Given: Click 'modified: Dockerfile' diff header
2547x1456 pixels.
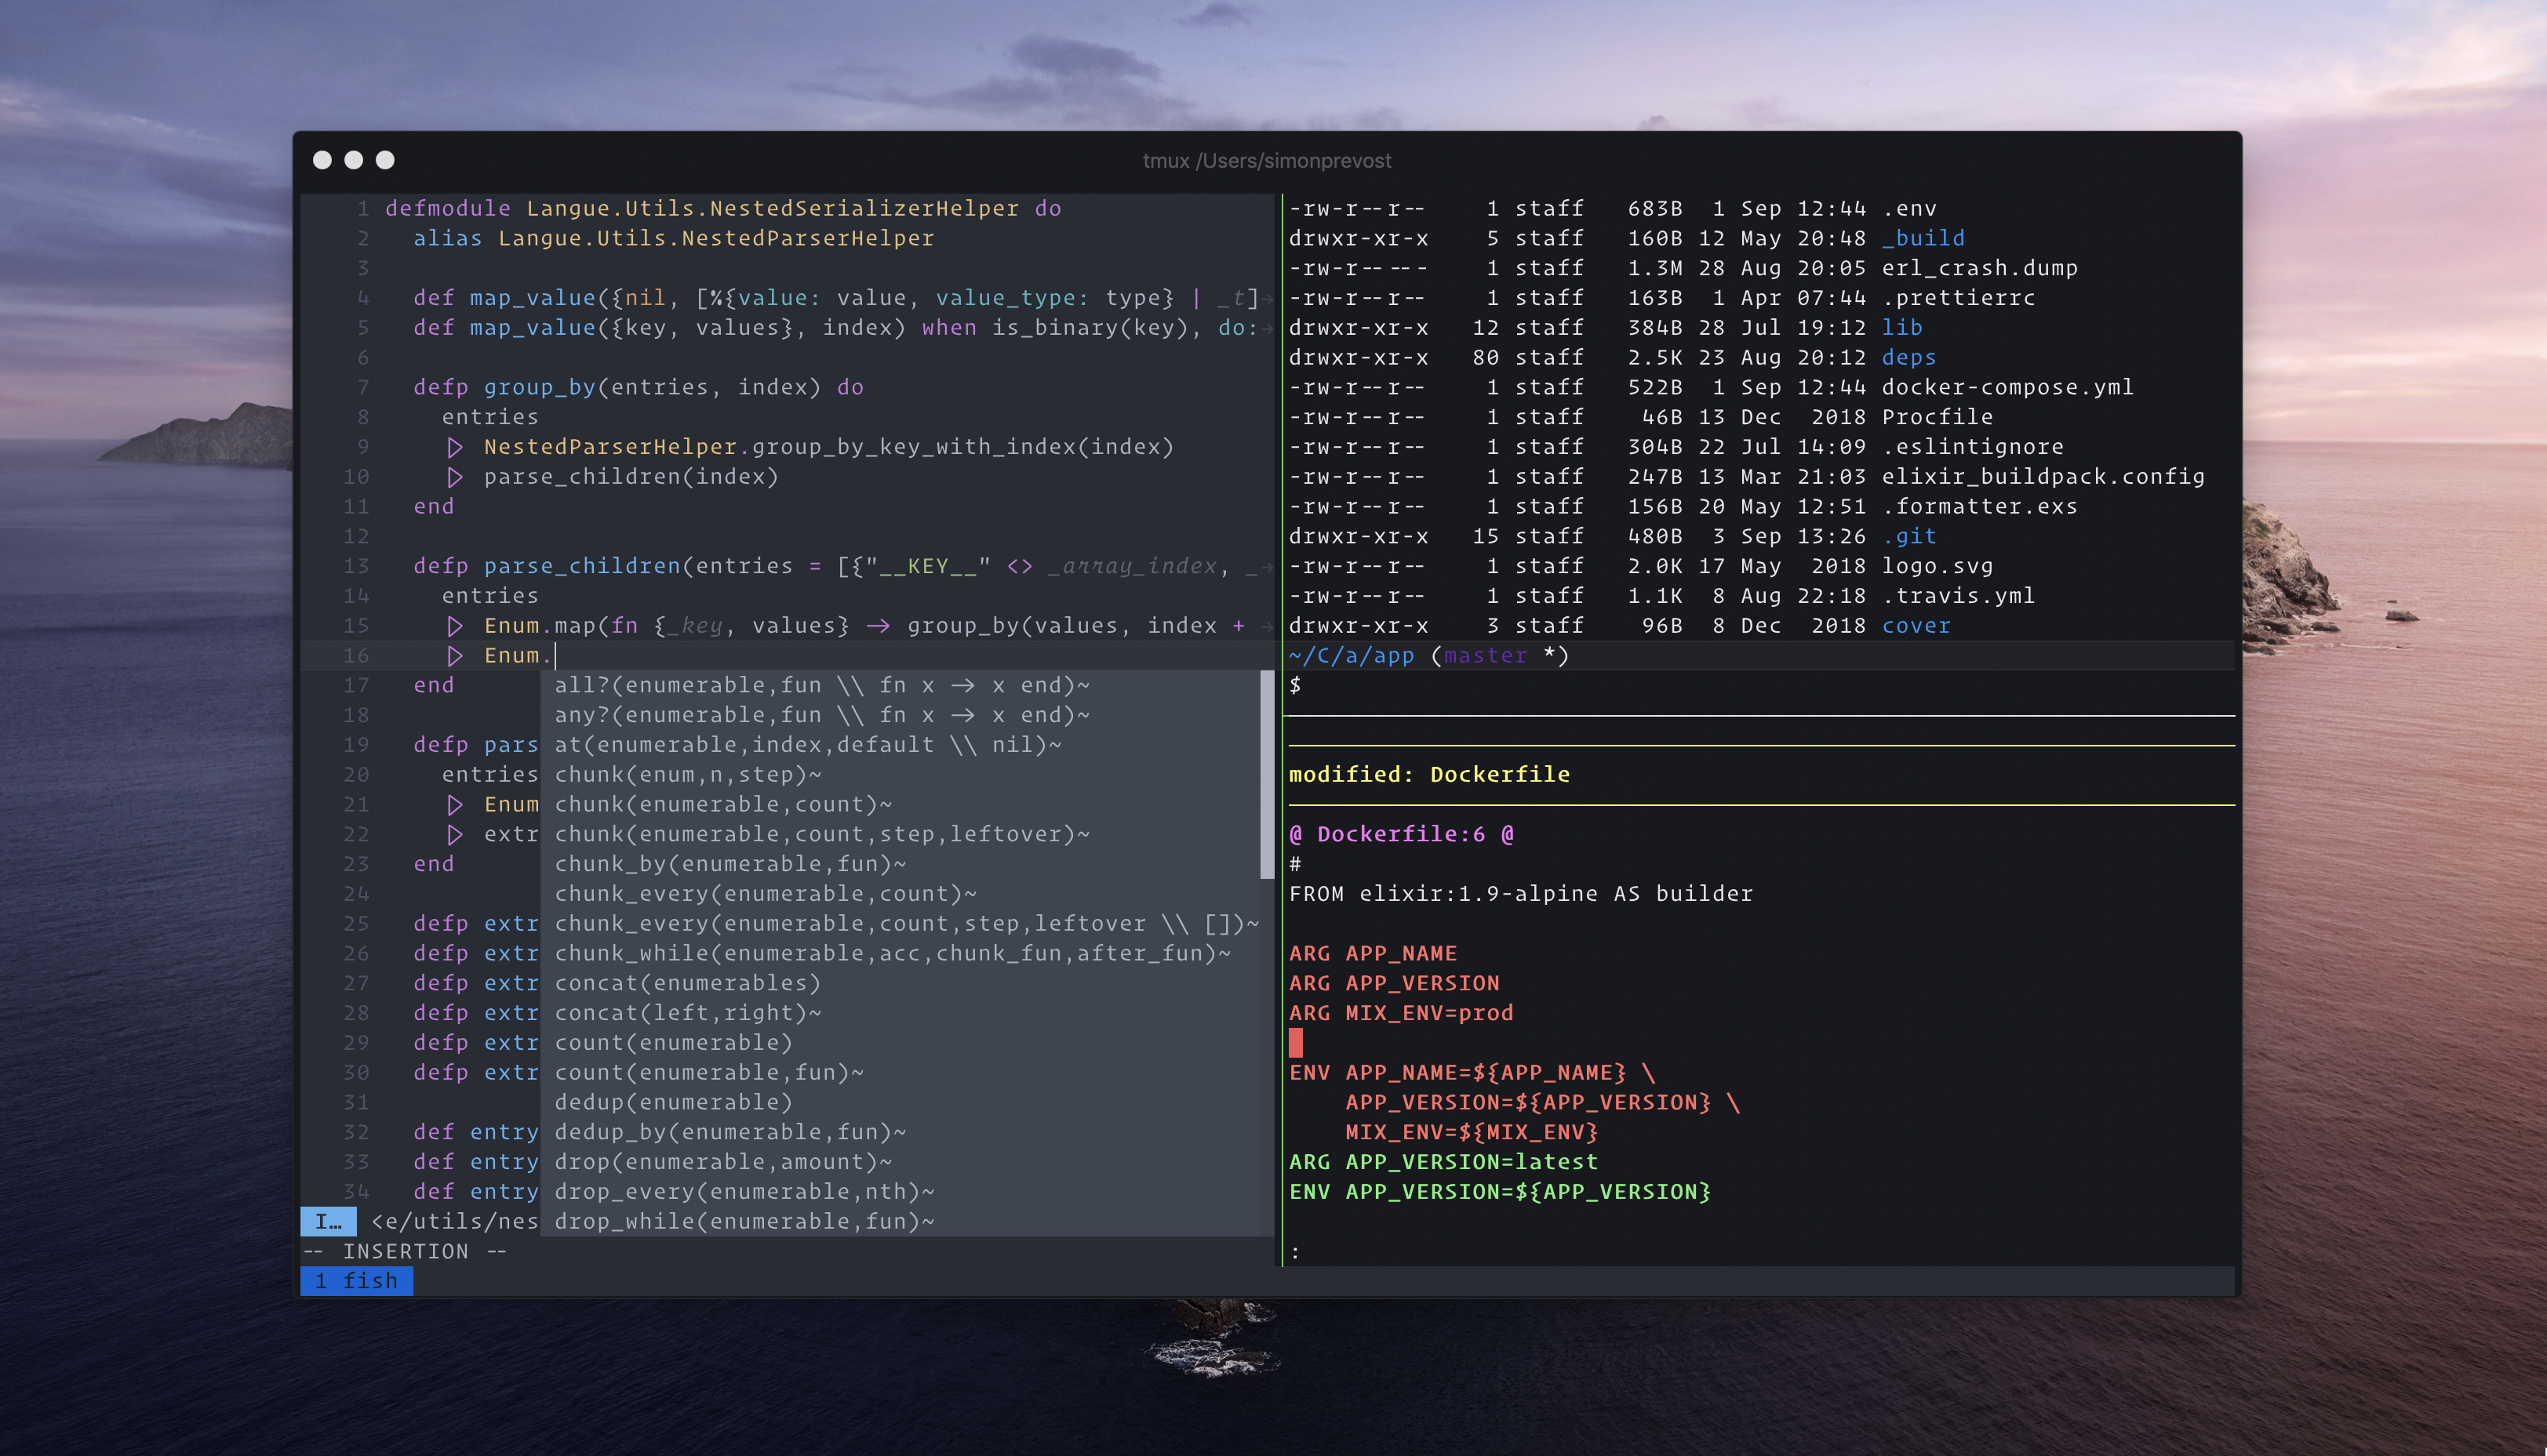Looking at the screenshot, I should (1428, 775).
